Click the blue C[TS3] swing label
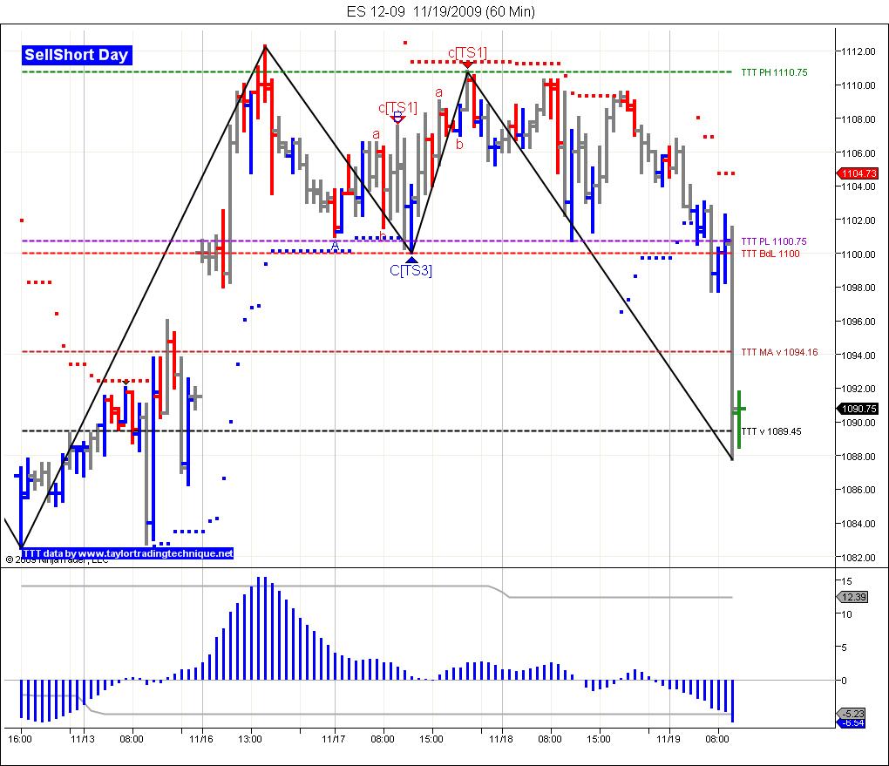Viewport: 889px width, 766px height. [x=411, y=270]
